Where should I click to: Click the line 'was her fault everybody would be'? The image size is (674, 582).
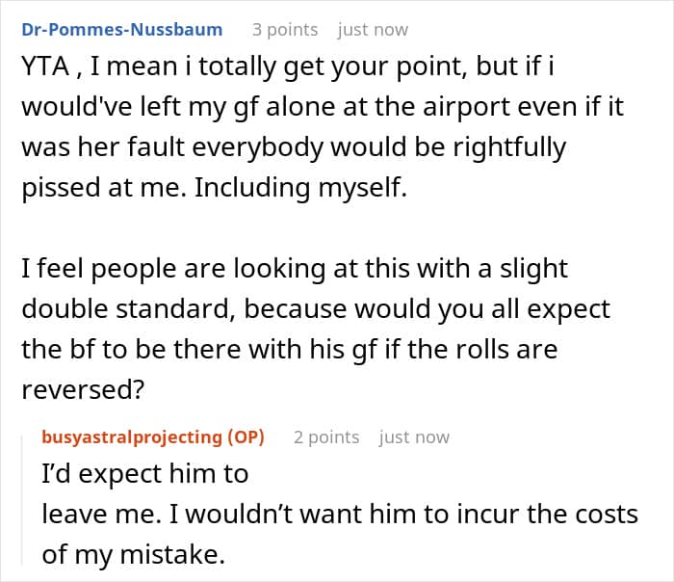294,147
